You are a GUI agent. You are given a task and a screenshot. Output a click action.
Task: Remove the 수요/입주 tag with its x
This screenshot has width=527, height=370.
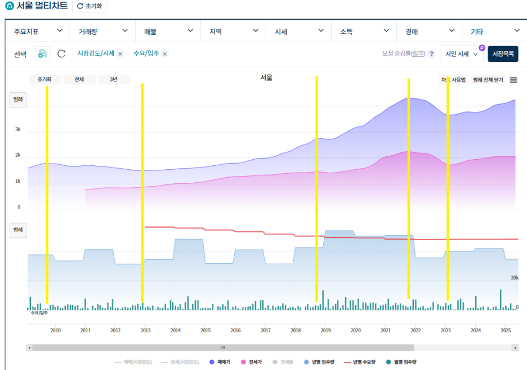pos(164,54)
